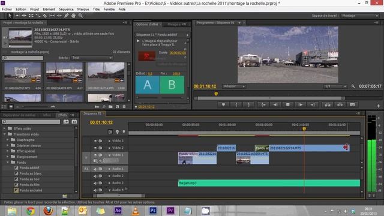The height and width of the screenshot is (216, 384).
Task: Open Marque menu
Action: click(83, 10)
